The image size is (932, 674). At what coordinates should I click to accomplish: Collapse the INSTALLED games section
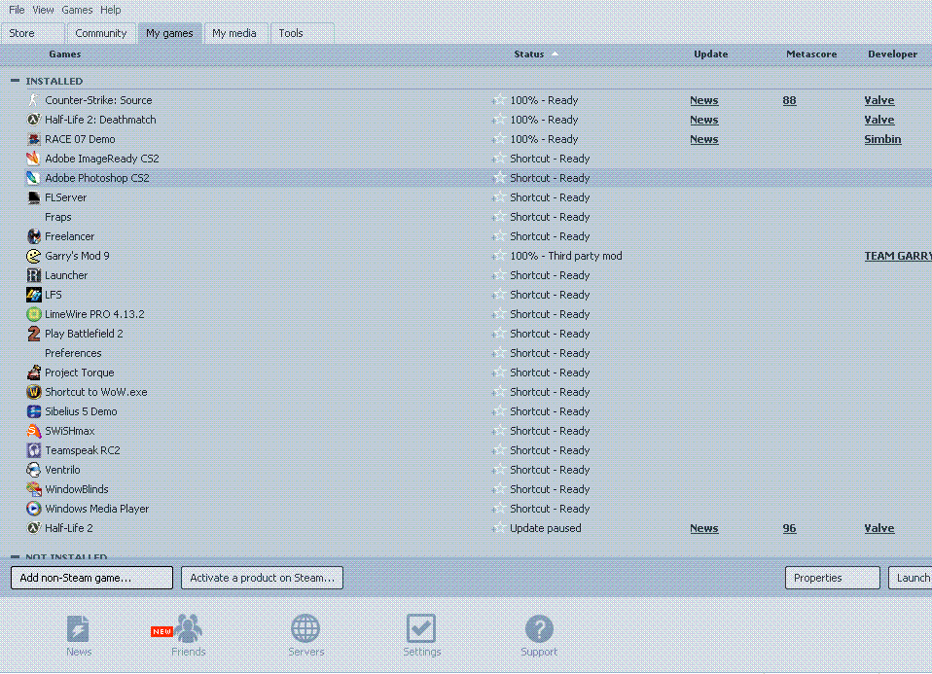(15, 80)
